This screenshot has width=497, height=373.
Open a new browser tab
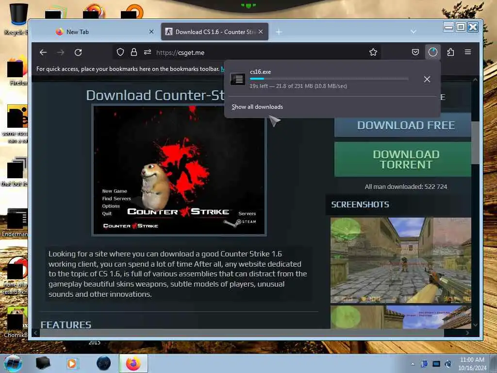[x=279, y=32]
